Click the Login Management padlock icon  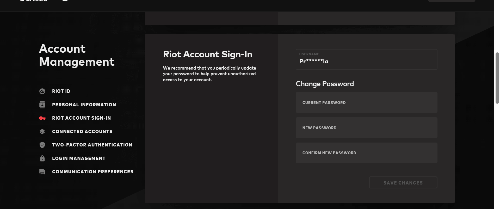[42, 158]
